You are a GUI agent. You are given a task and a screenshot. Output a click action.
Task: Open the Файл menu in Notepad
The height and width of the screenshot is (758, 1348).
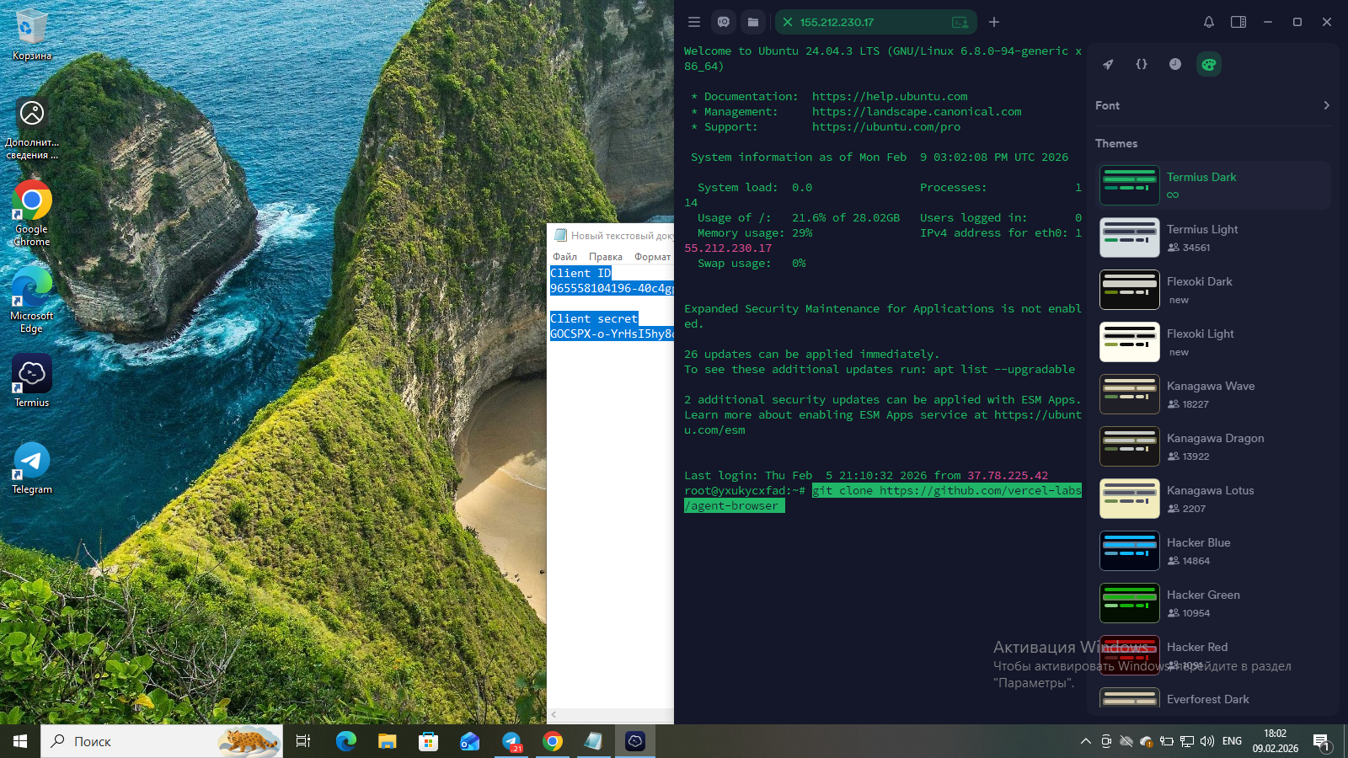coord(564,257)
